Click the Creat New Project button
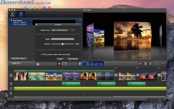The width and height of the screenshot is (174, 109). [x=18, y=58]
